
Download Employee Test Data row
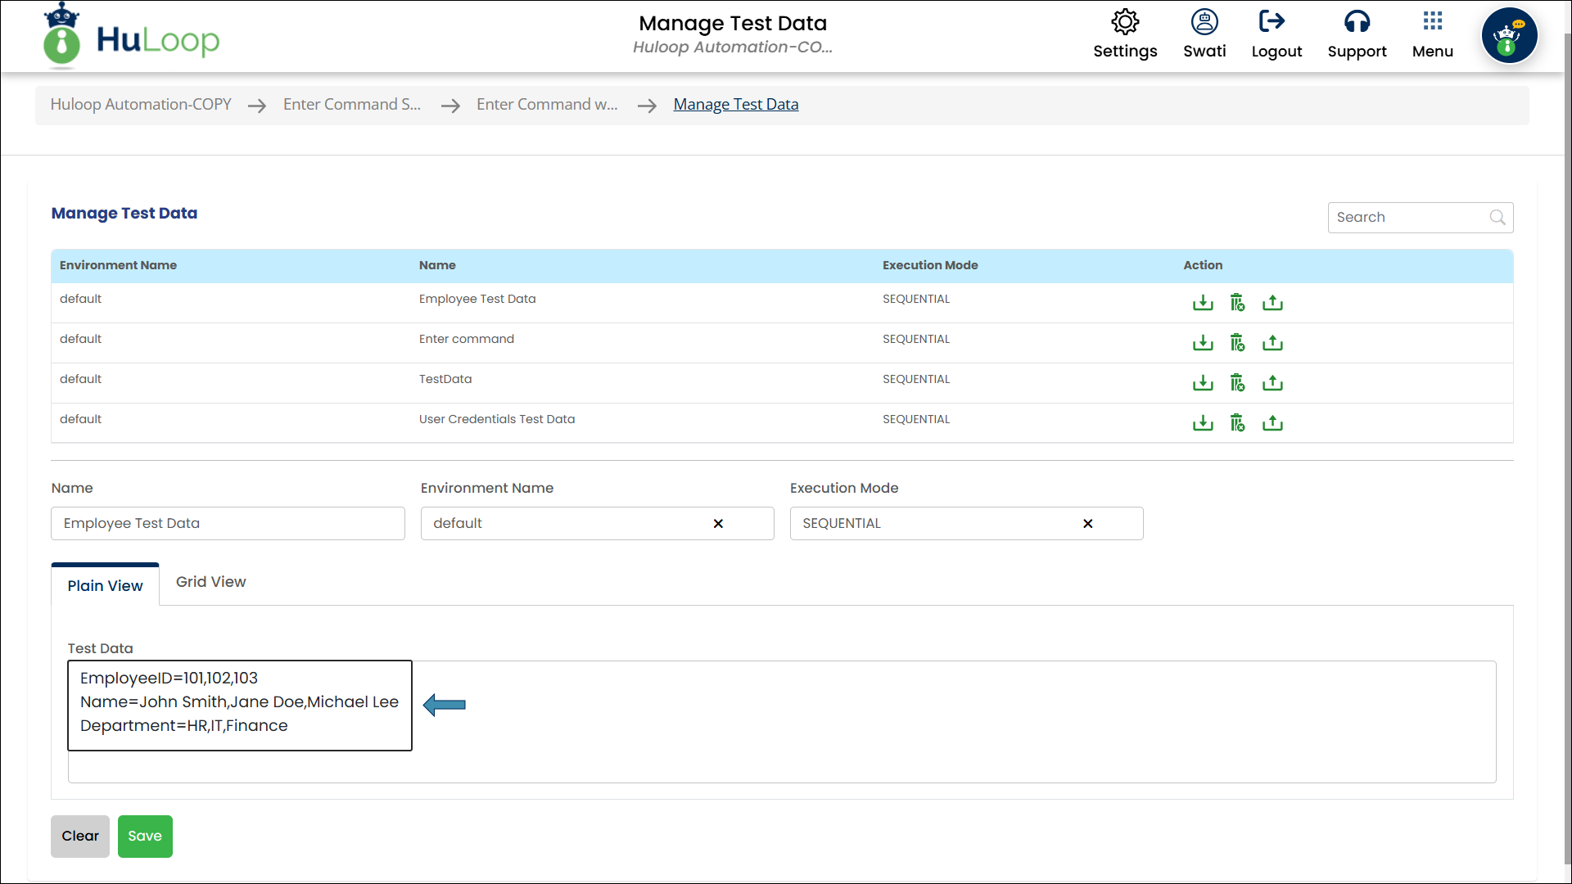1203,303
